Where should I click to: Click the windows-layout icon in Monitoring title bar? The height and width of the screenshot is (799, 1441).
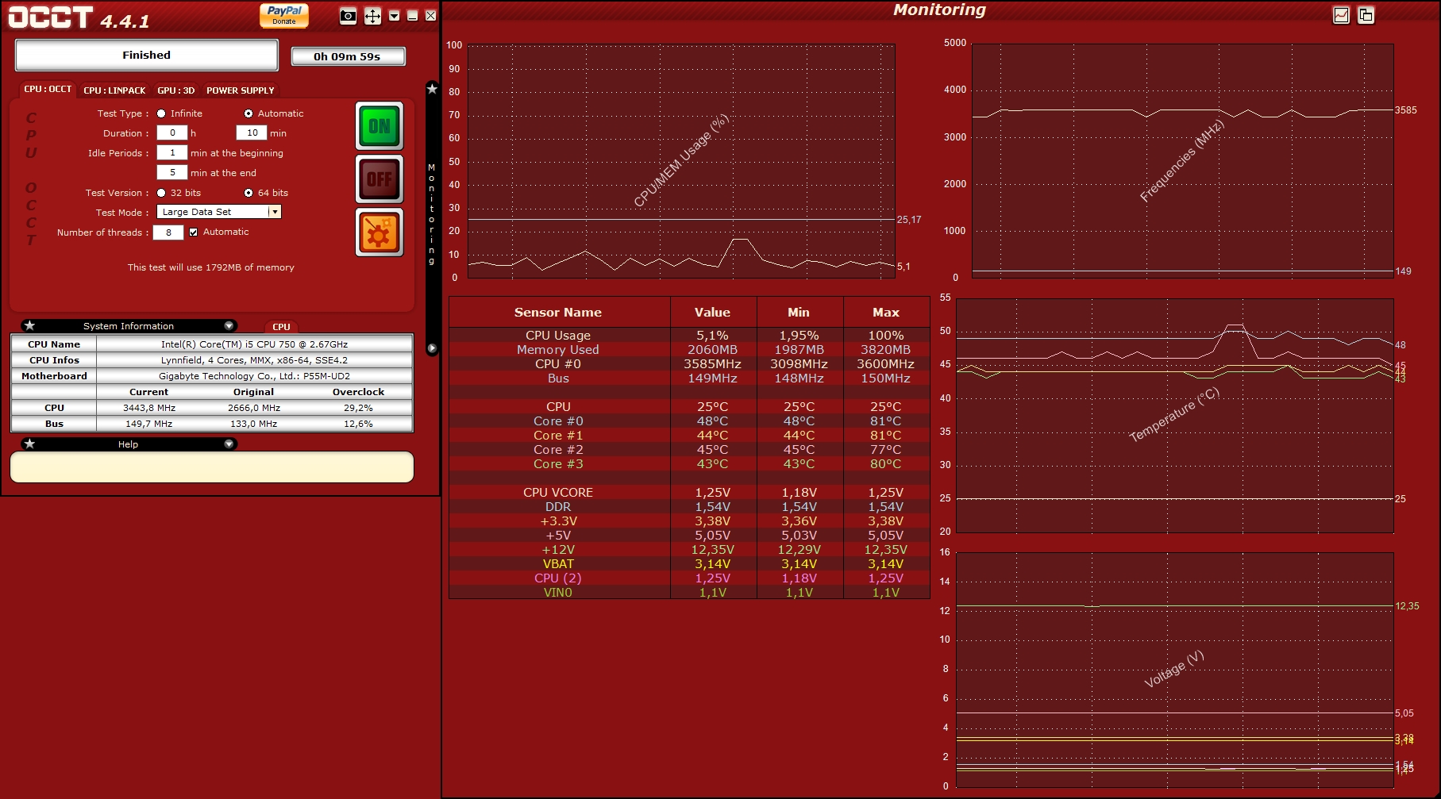pos(1366,15)
